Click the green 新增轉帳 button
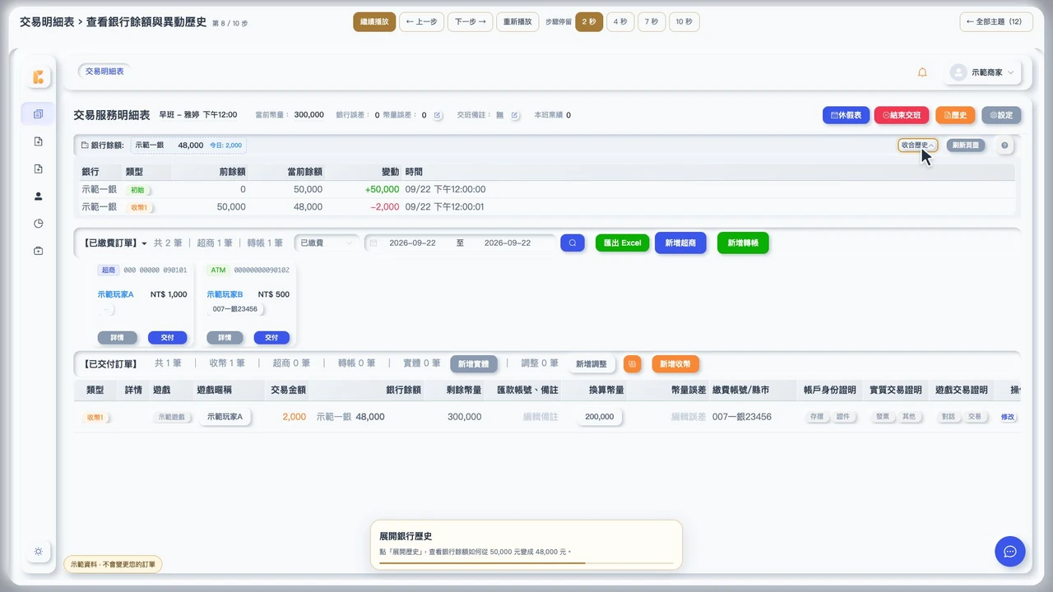The width and height of the screenshot is (1053, 592). pyautogui.click(x=743, y=243)
